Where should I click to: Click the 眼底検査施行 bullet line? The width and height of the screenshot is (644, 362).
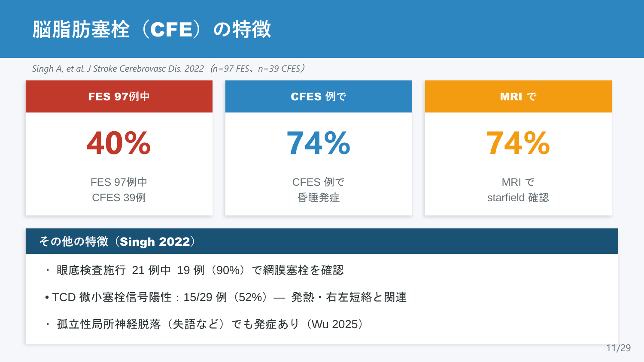[x=195, y=270]
